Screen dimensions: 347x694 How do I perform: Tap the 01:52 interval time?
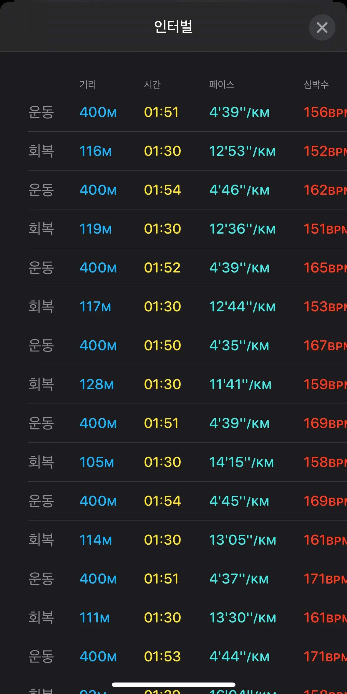coord(162,268)
